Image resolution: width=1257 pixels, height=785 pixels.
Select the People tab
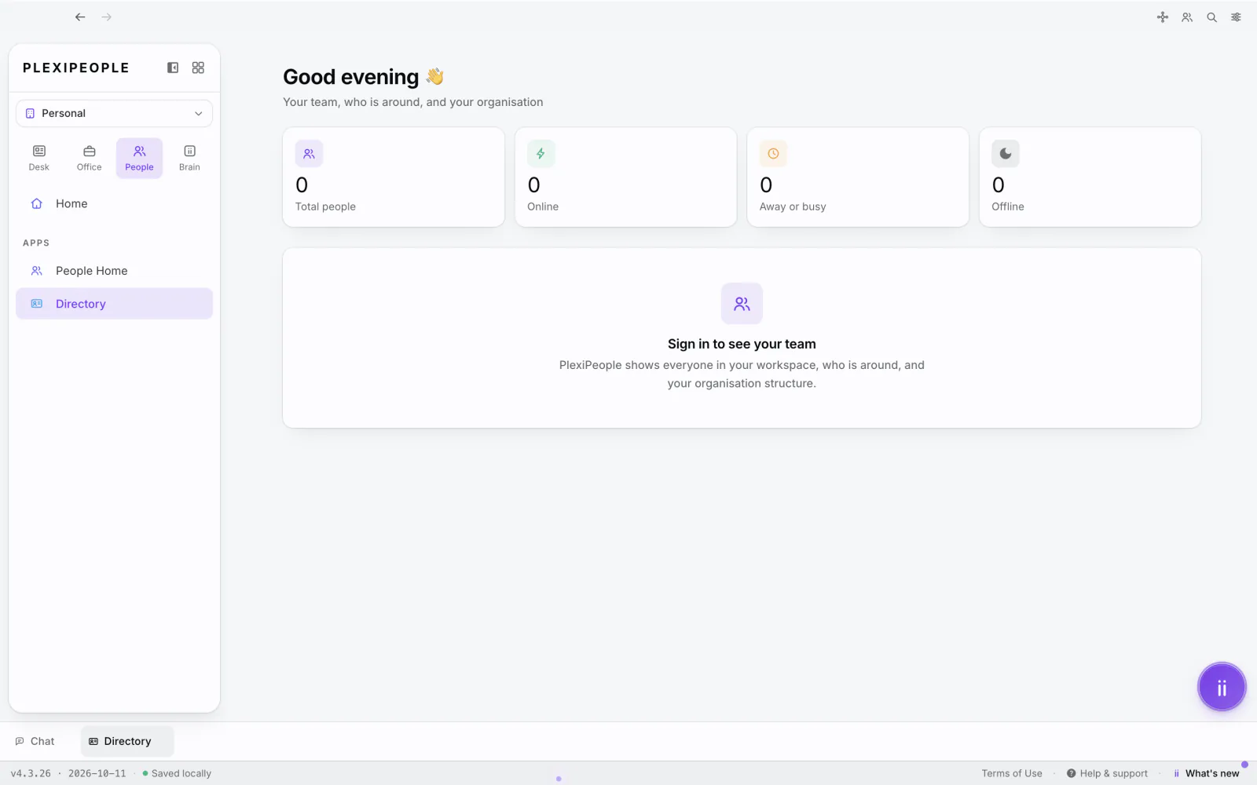(139, 158)
